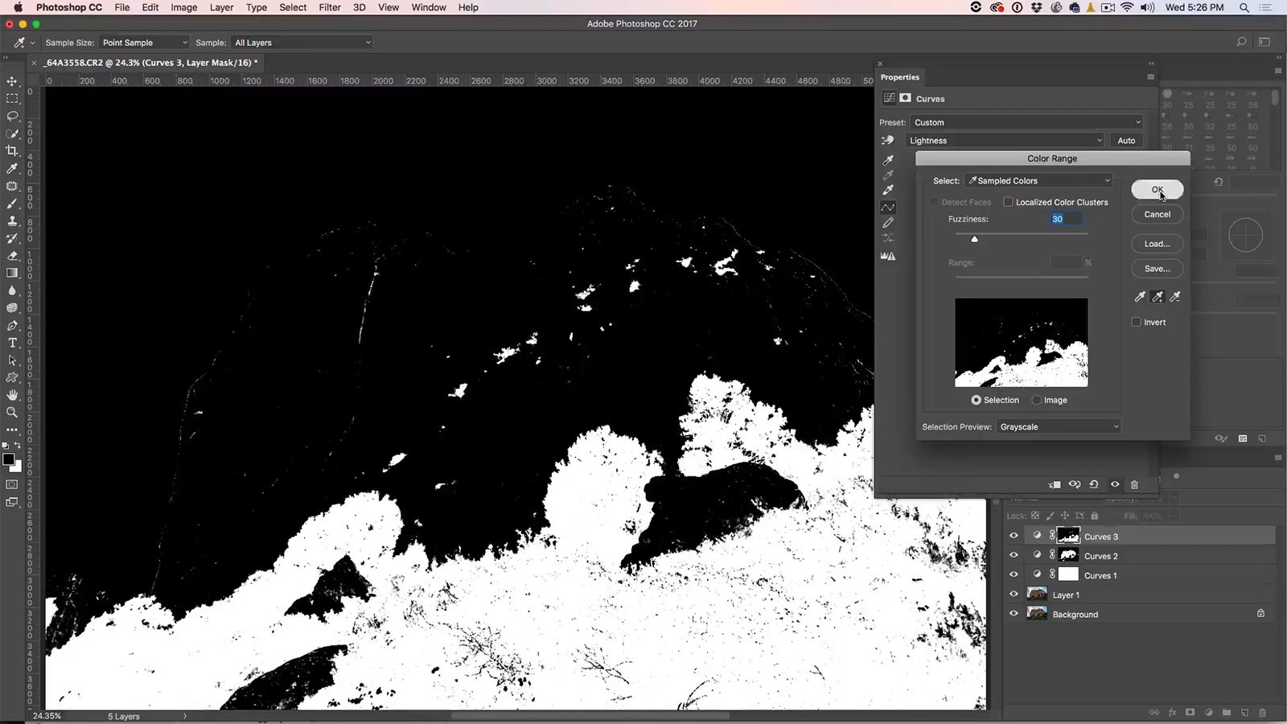Click the Load button in Color Range
This screenshot has height=724, width=1287.
pos(1157,243)
